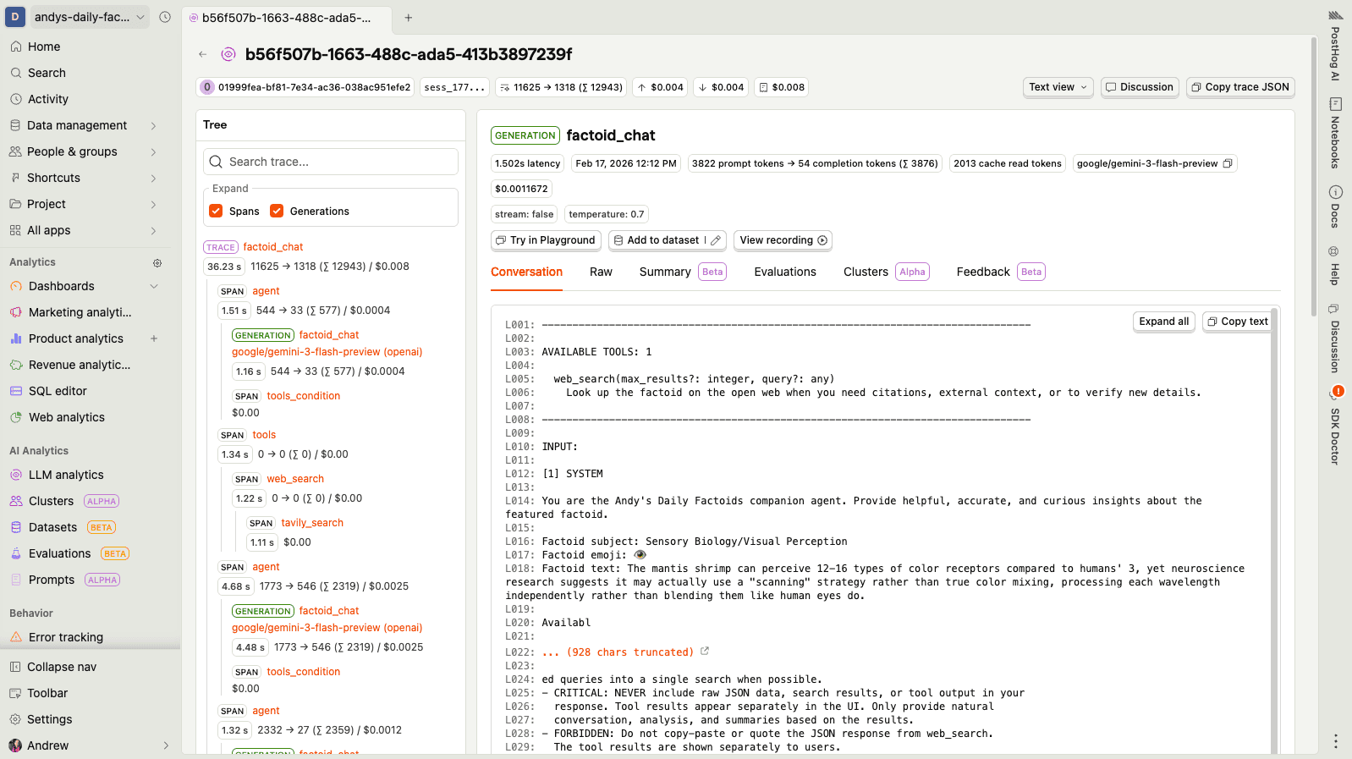Click the edit pencil next to Add to dataset

716,240
